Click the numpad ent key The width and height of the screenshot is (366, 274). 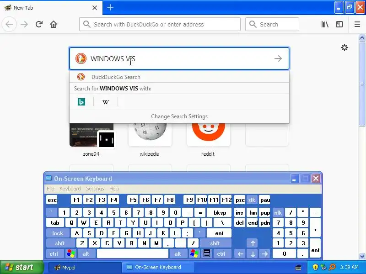click(x=315, y=248)
